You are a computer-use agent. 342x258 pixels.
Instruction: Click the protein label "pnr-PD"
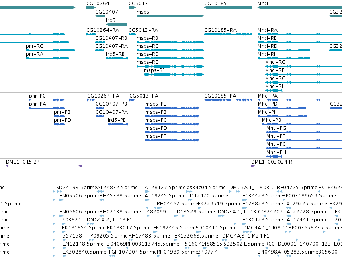click(62, 121)
